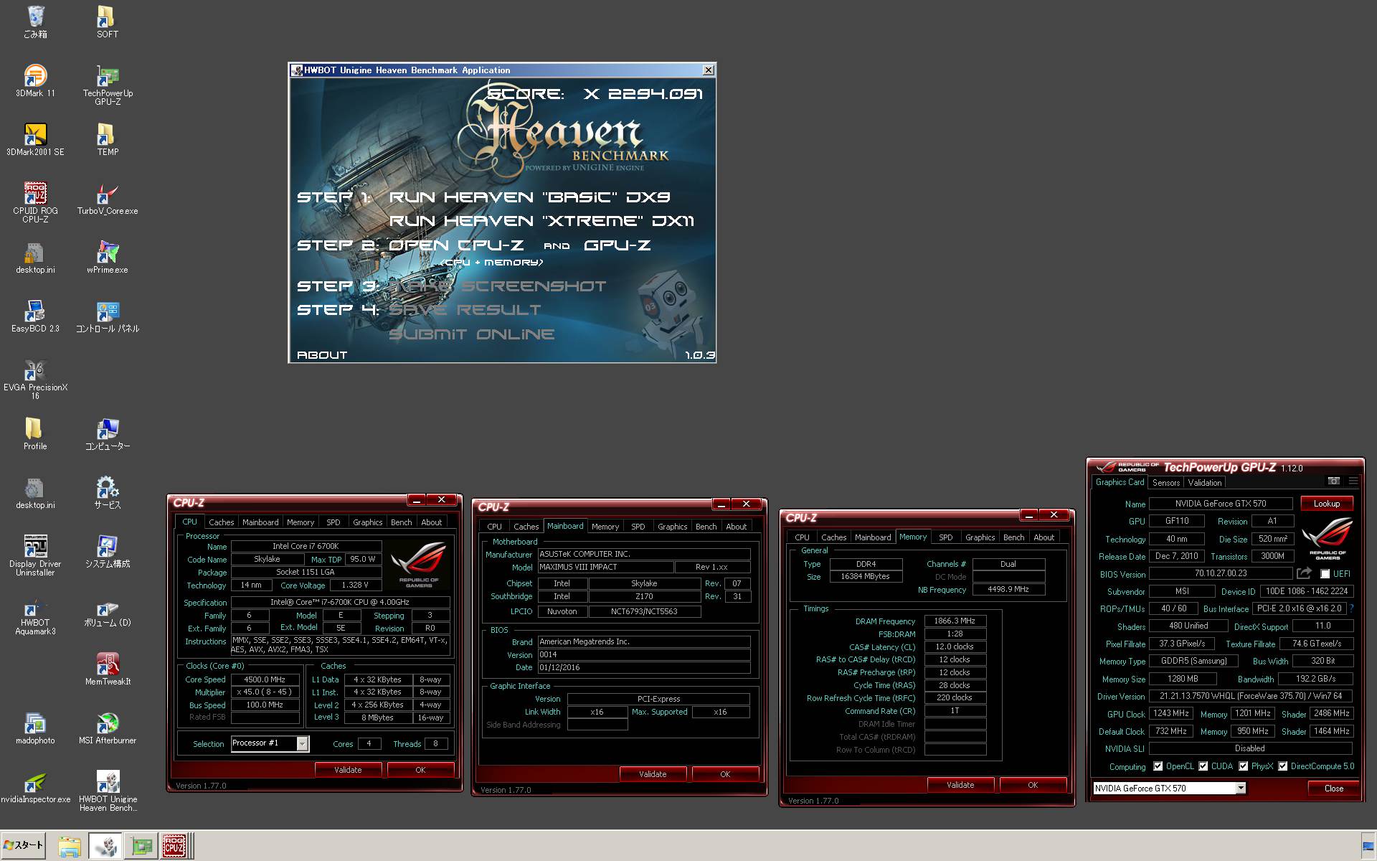Open Graphics tab in Memory CPU-Z window

pos(980,537)
